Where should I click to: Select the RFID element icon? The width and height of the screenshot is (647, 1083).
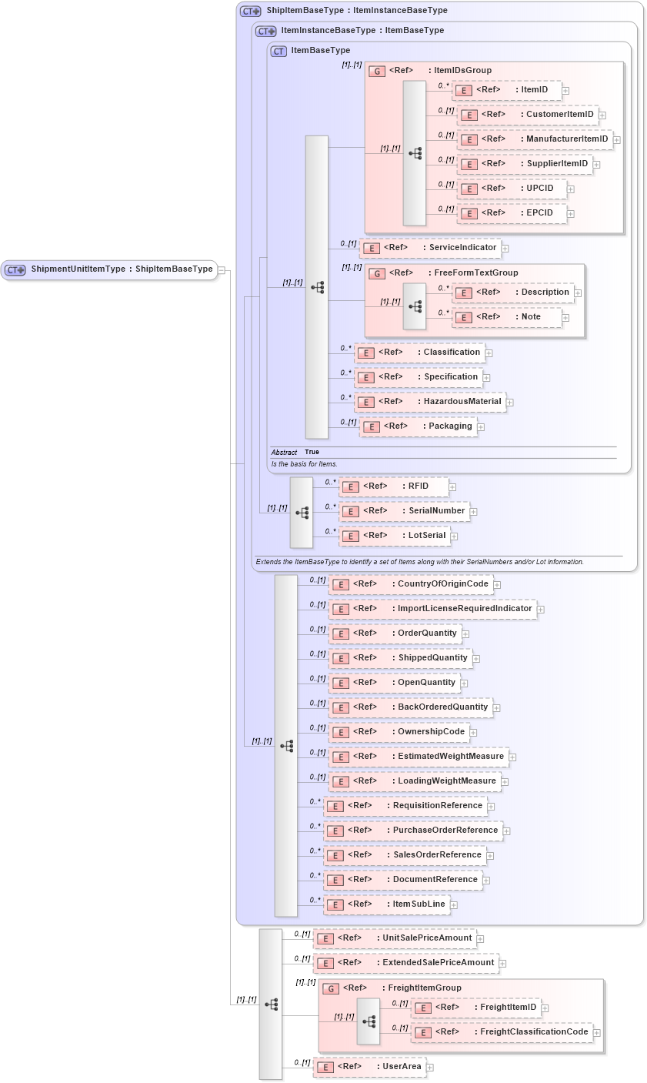click(x=350, y=486)
